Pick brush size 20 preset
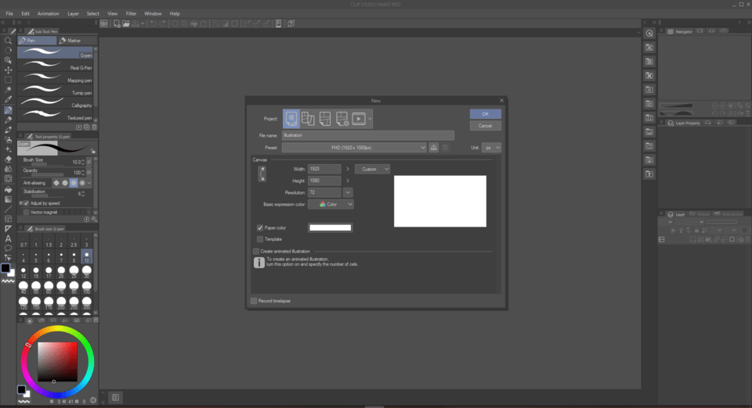The height and width of the screenshot is (408, 752). click(x=61, y=272)
